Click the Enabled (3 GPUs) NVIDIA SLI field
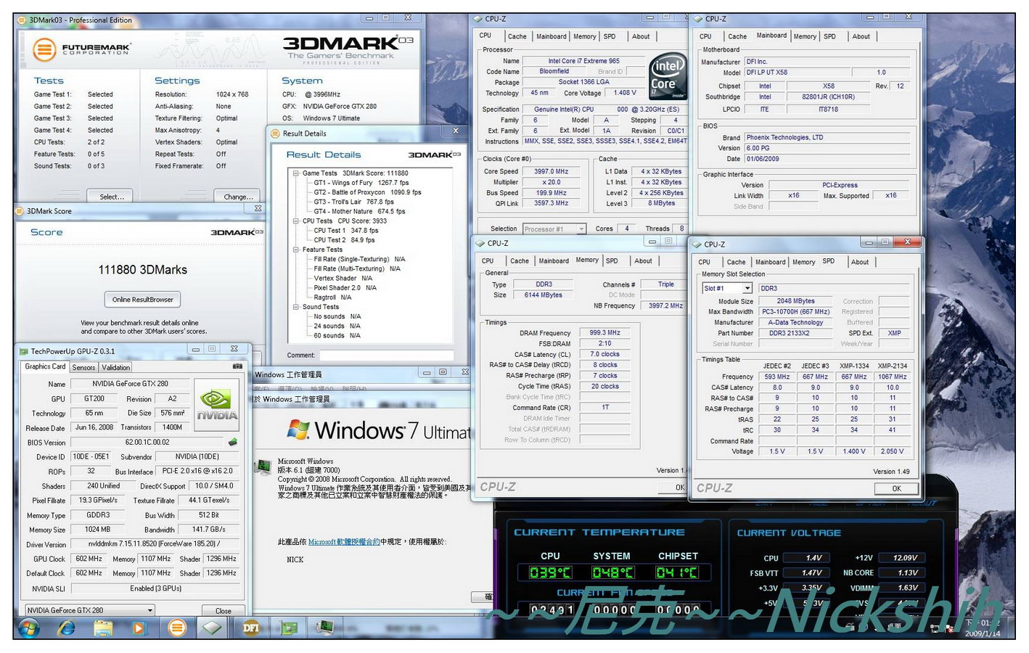The height and width of the screenshot is (653, 1029). (x=155, y=588)
